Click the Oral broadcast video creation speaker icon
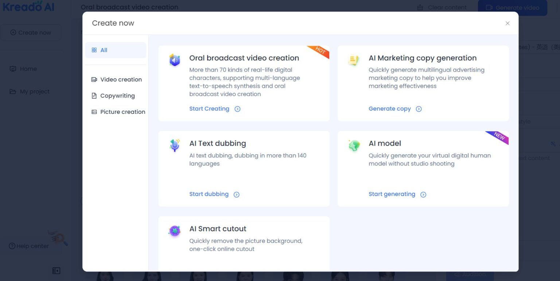Screen dimensions: 560x281 pos(175,60)
